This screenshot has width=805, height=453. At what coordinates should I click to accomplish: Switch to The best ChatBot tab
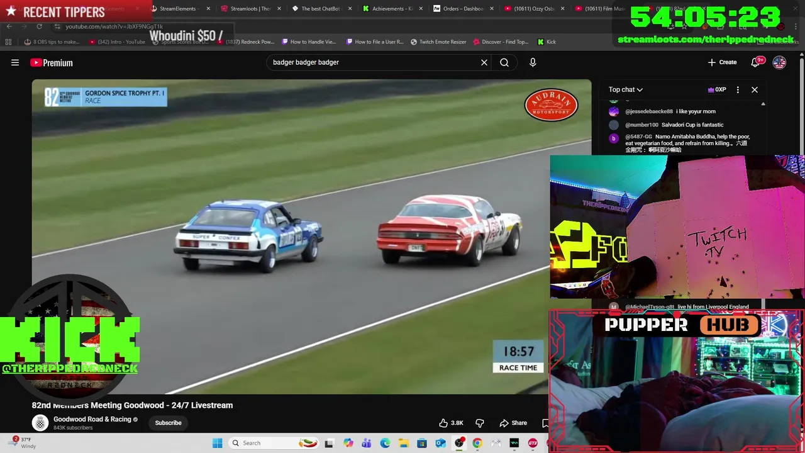pos(321,9)
